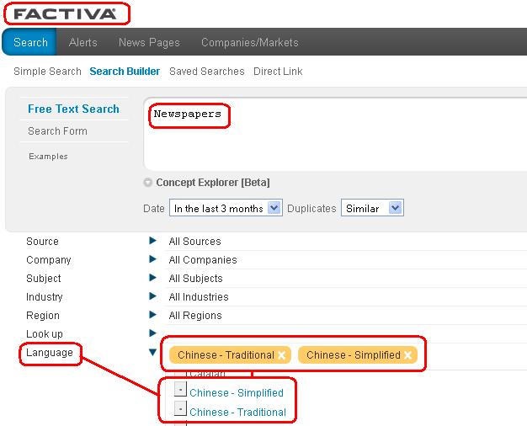Image resolution: width=527 pixels, height=426 pixels.
Task: Open the Alerts tab
Action: tap(83, 42)
